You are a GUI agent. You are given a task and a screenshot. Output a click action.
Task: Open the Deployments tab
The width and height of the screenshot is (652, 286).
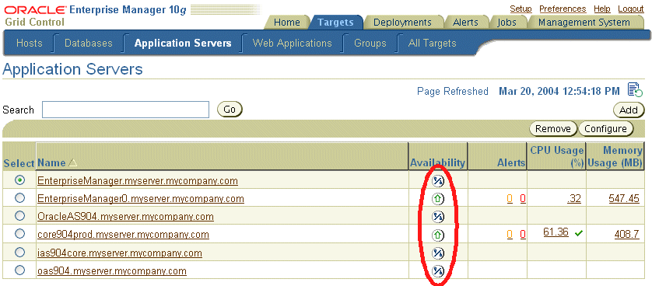[402, 23]
